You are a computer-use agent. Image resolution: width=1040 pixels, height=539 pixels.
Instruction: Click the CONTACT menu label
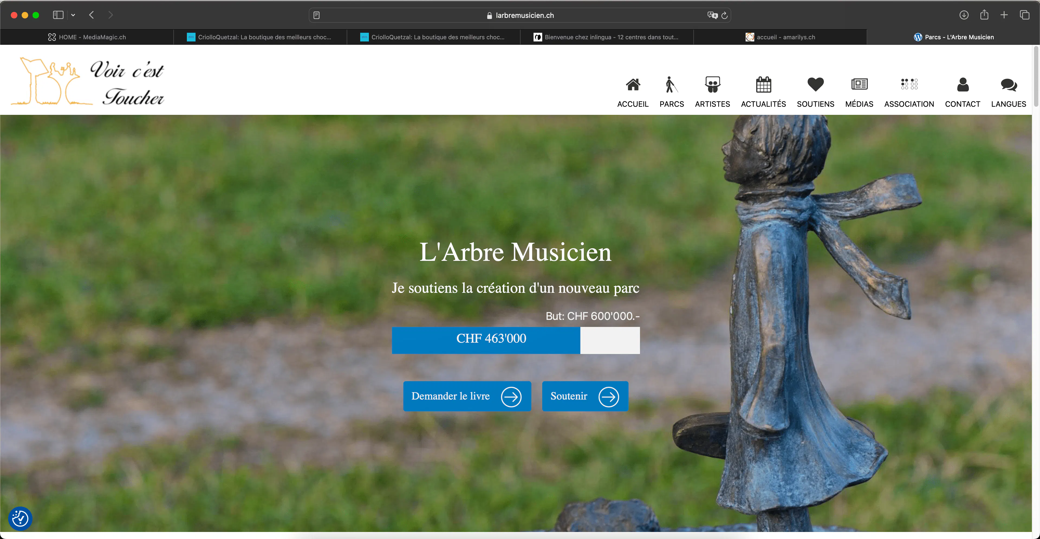click(962, 104)
